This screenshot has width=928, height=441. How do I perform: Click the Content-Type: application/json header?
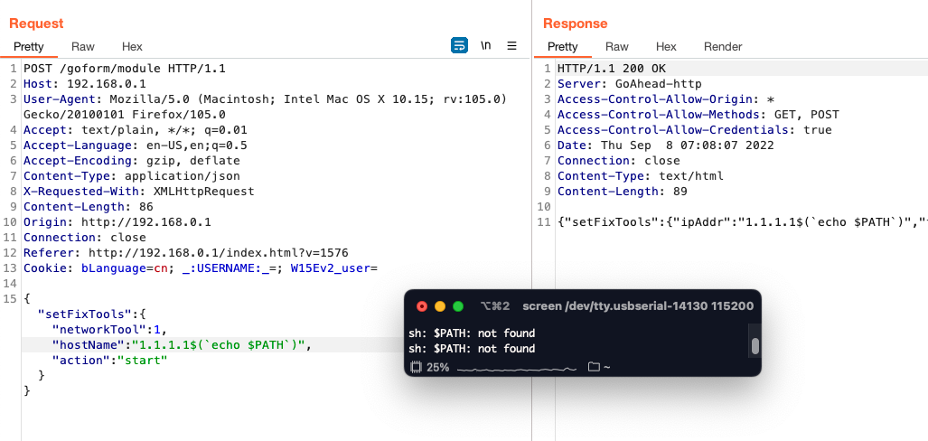click(132, 176)
